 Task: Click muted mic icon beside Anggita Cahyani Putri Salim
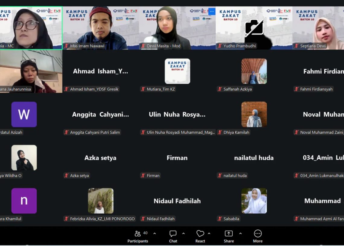pyautogui.click(x=66, y=132)
